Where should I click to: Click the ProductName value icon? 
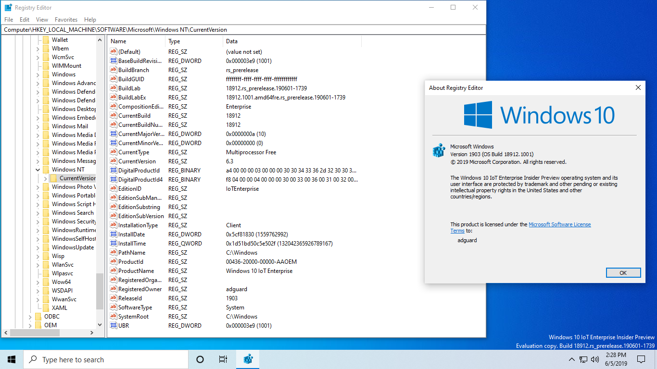pyautogui.click(x=114, y=271)
